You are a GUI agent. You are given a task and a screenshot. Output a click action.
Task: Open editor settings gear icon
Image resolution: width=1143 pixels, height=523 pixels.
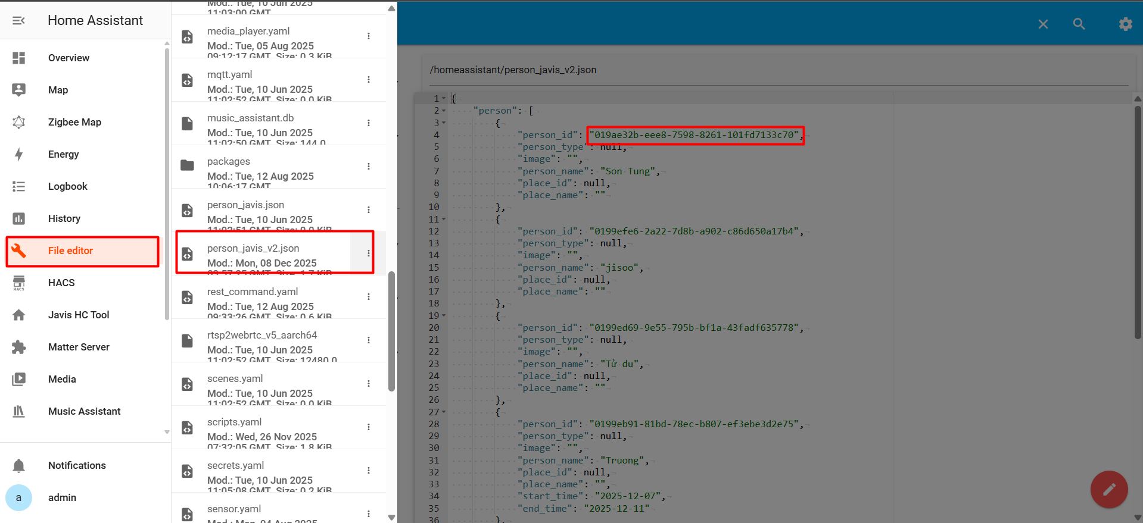coord(1125,24)
